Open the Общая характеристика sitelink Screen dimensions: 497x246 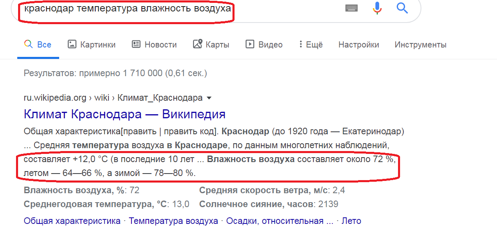pyautogui.click(x=72, y=221)
